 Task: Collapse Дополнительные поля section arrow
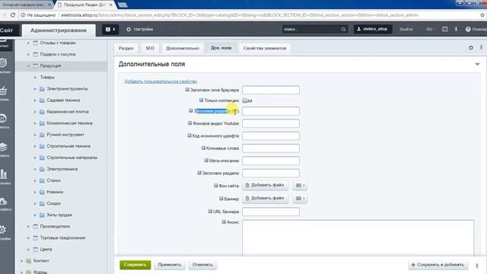[x=477, y=64]
